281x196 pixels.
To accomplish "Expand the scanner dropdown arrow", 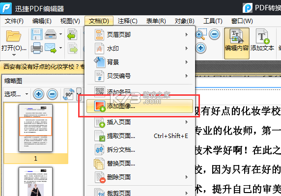I will click(x=60, y=34).
